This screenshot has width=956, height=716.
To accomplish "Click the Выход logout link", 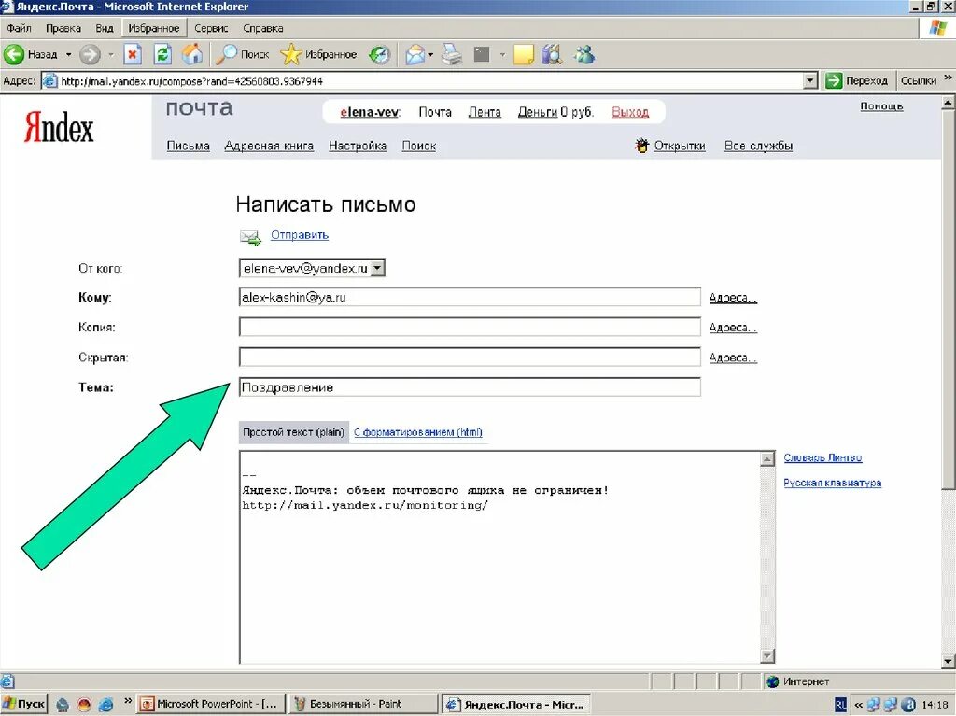I will (630, 112).
